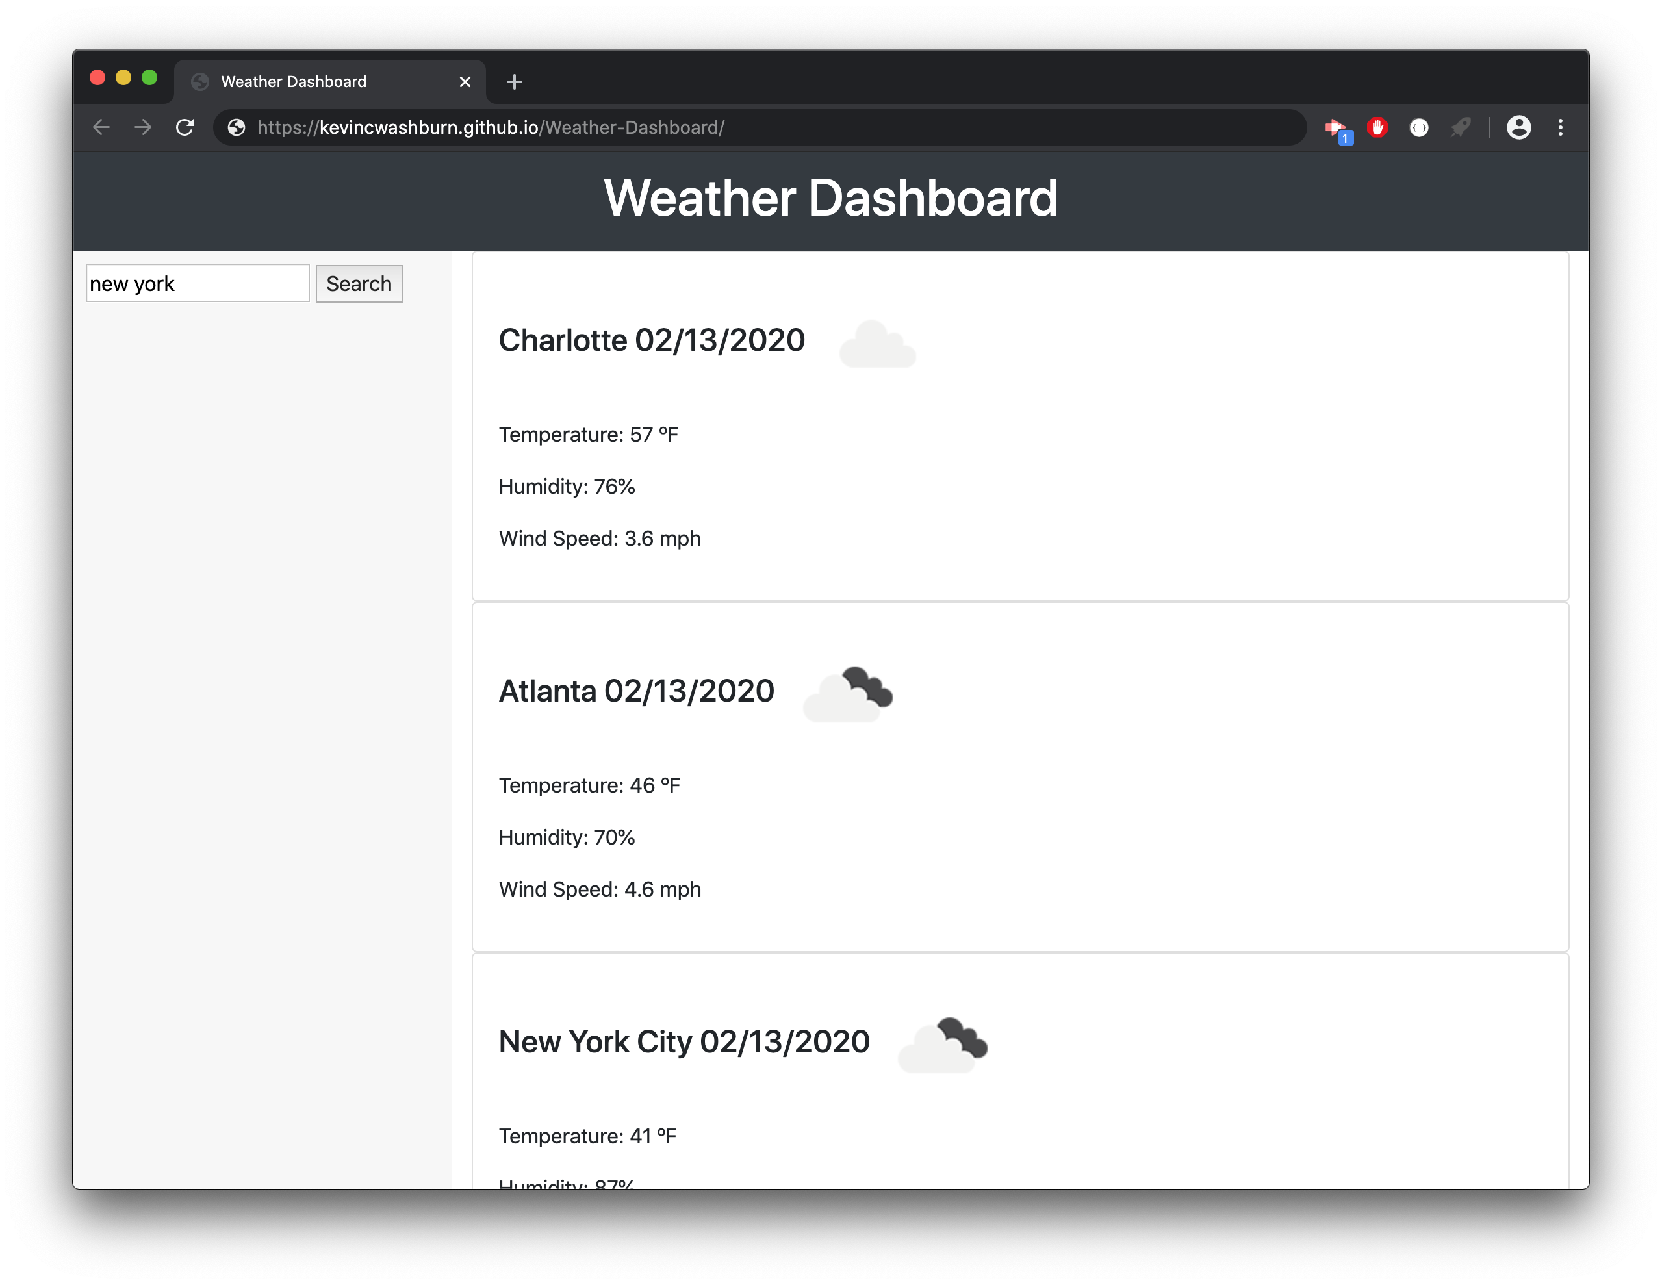
Task: Click the city search input field
Action: click(198, 284)
